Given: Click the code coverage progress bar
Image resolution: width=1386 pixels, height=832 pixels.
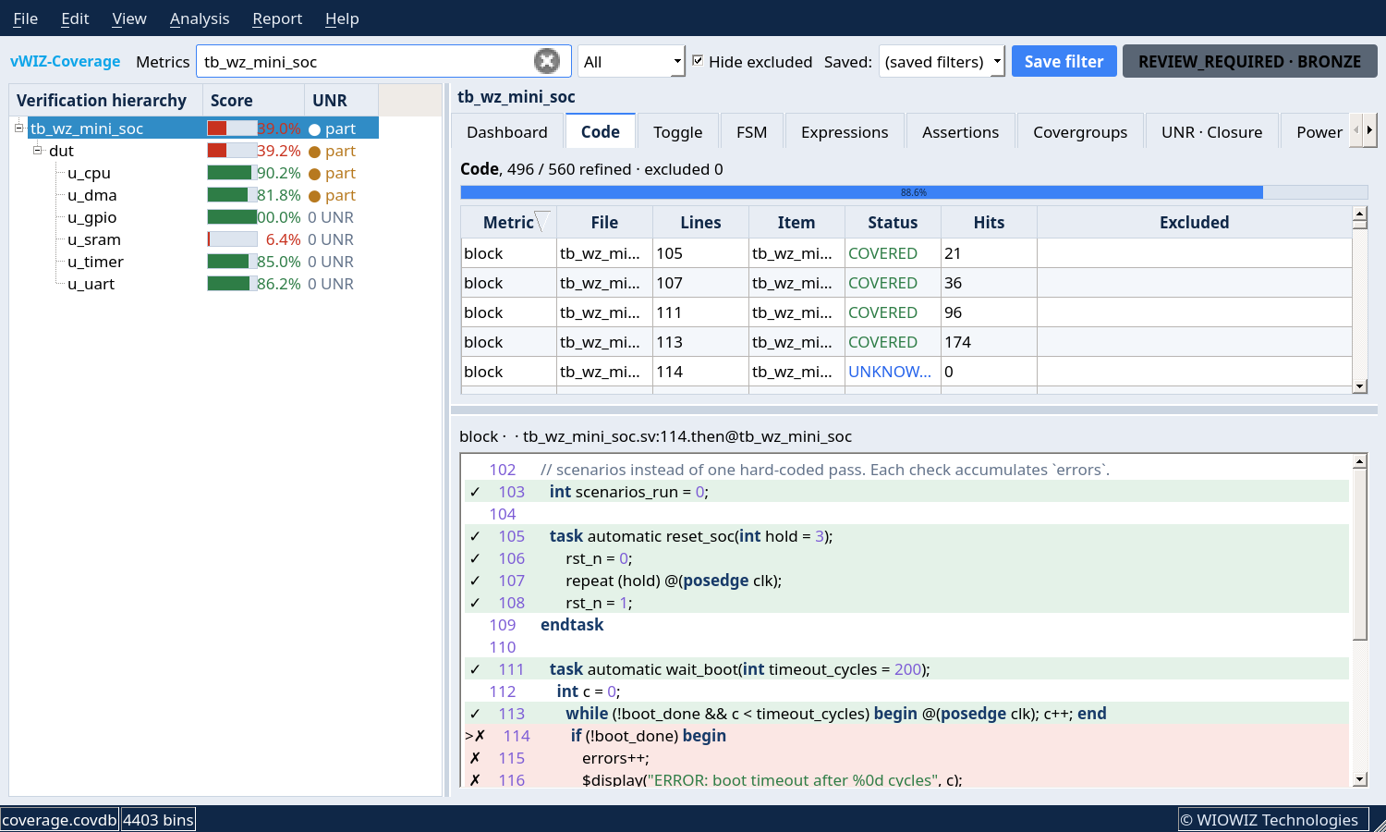Looking at the screenshot, I should click(914, 192).
